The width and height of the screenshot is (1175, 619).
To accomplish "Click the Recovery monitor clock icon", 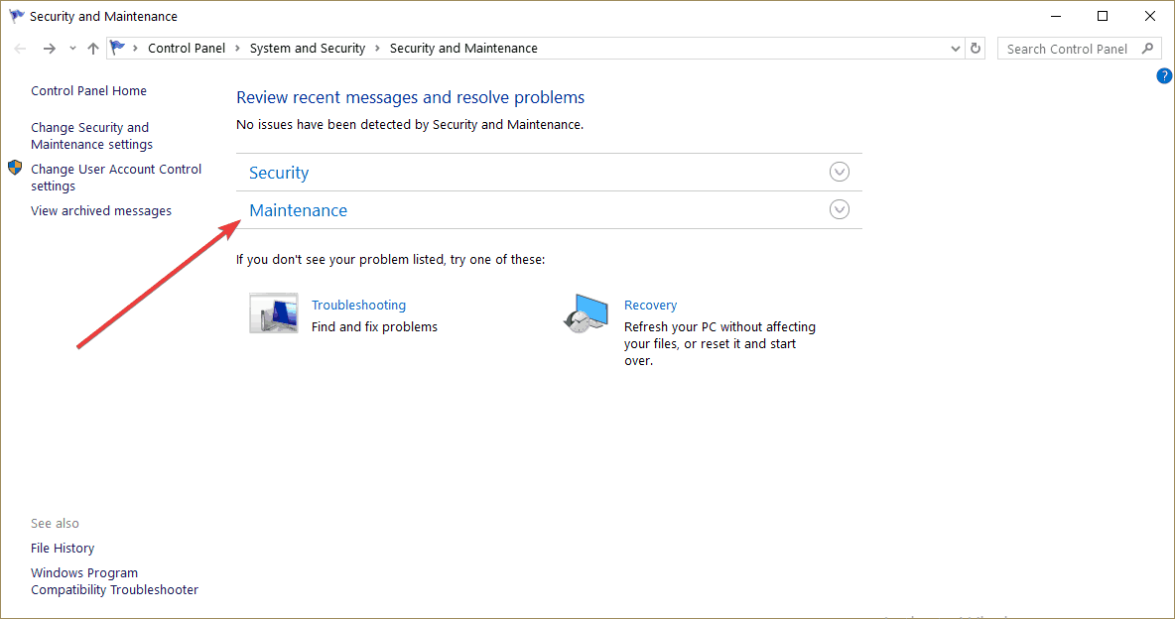I will click(x=586, y=314).
